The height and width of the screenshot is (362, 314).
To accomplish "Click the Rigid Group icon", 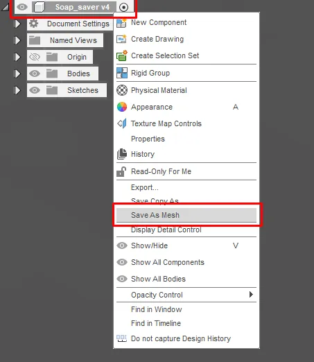I will click(122, 73).
